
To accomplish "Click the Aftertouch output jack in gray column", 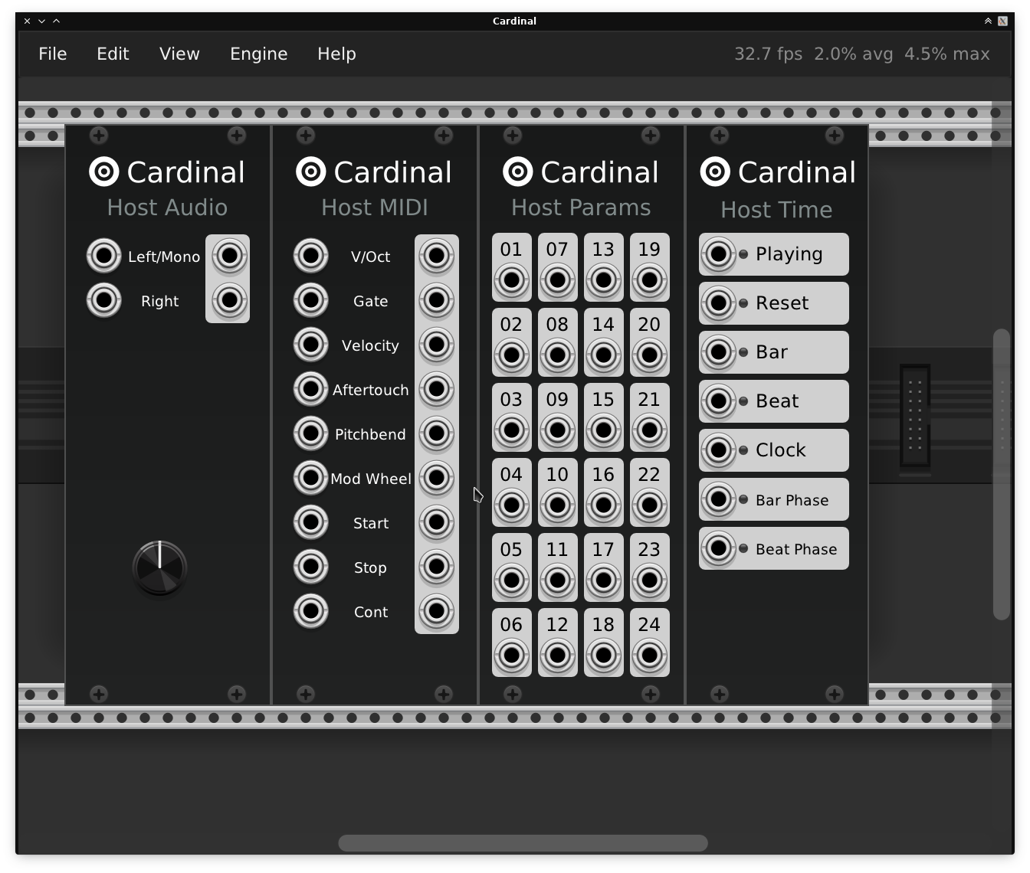I will pyautogui.click(x=437, y=389).
